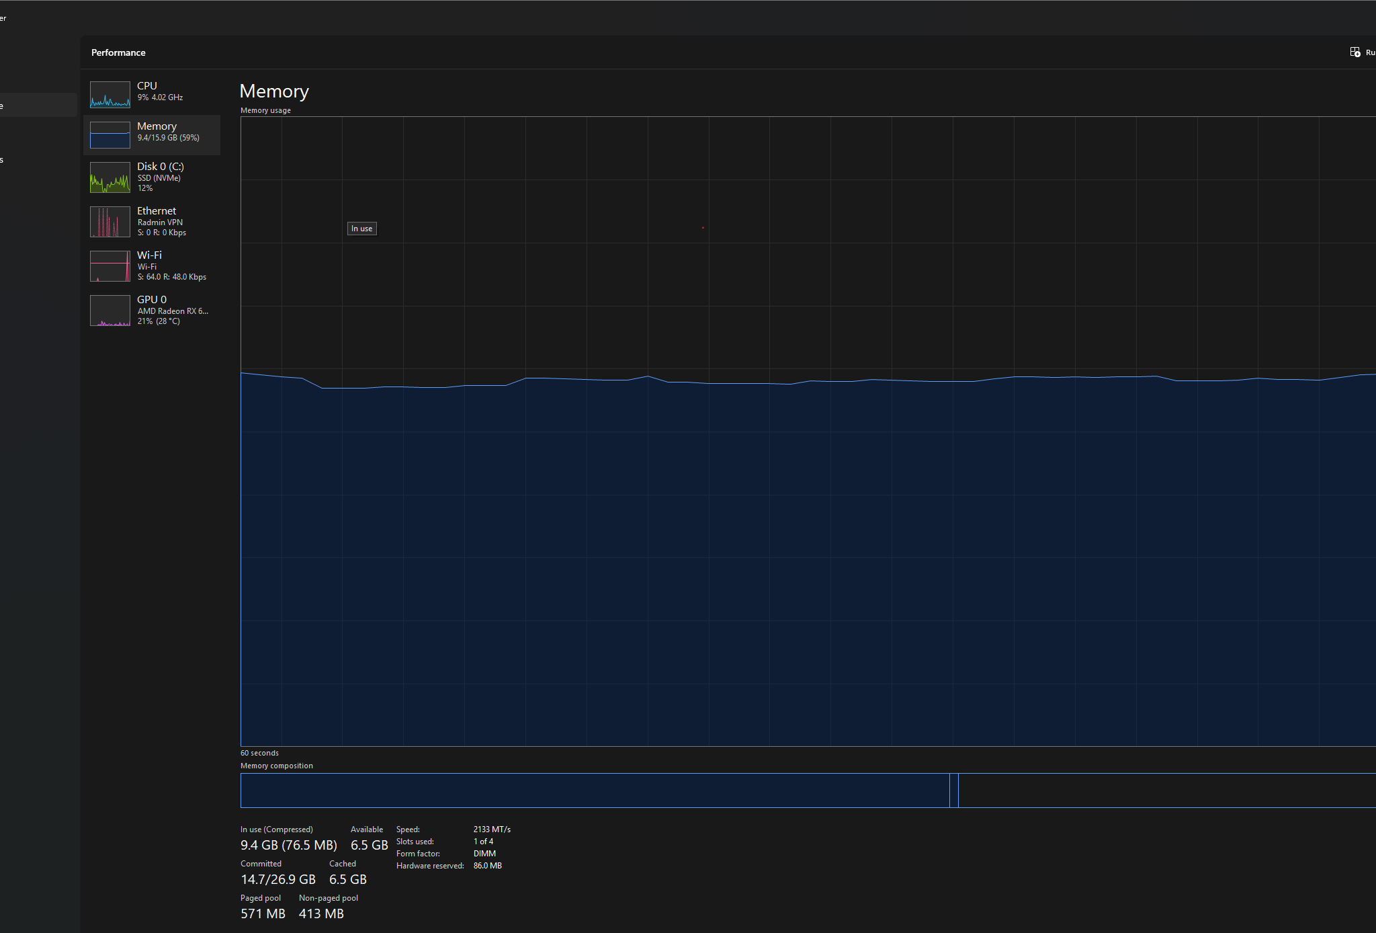The image size is (1376, 933).
Task: Click the Available 6.5 GB value
Action: click(370, 845)
